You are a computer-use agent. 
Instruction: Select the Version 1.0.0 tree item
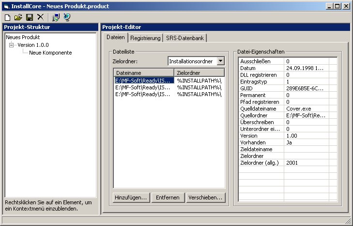point(33,45)
